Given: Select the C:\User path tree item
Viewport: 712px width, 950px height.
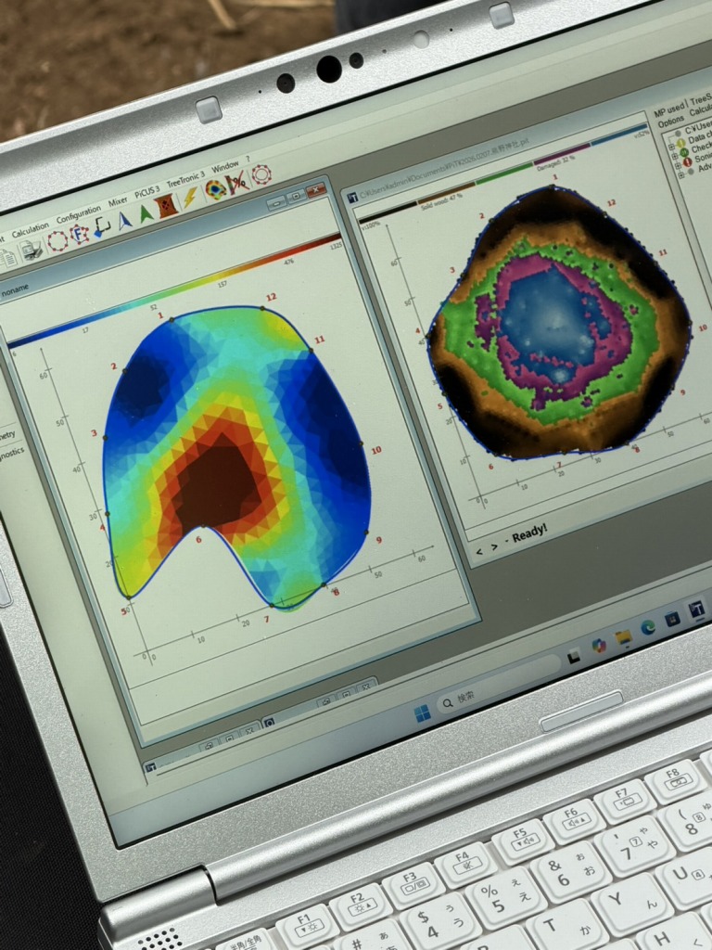Looking at the screenshot, I should click(x=698, y=128).
